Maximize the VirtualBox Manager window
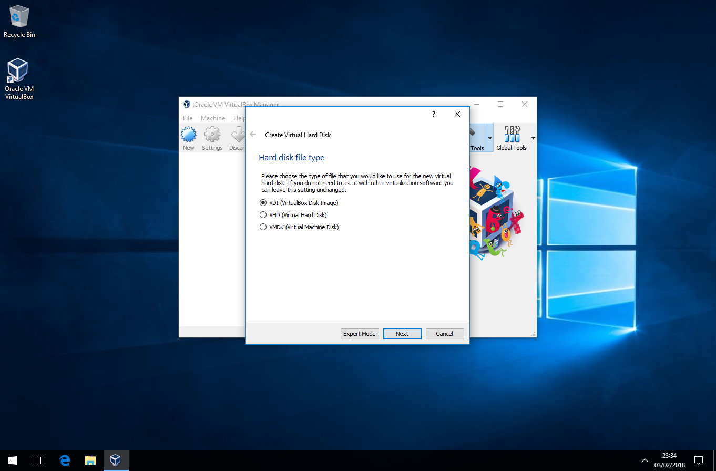 (500, 104)
